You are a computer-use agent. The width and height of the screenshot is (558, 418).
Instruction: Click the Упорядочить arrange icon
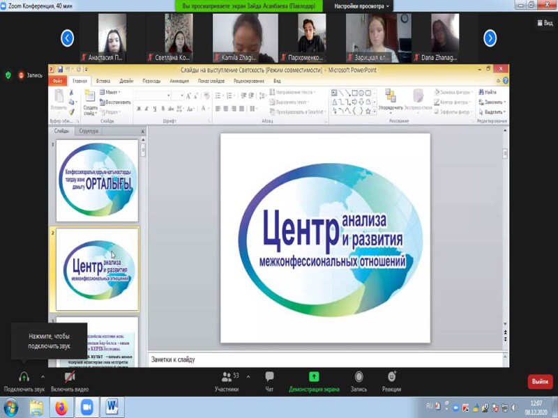[x=391, y=96]
